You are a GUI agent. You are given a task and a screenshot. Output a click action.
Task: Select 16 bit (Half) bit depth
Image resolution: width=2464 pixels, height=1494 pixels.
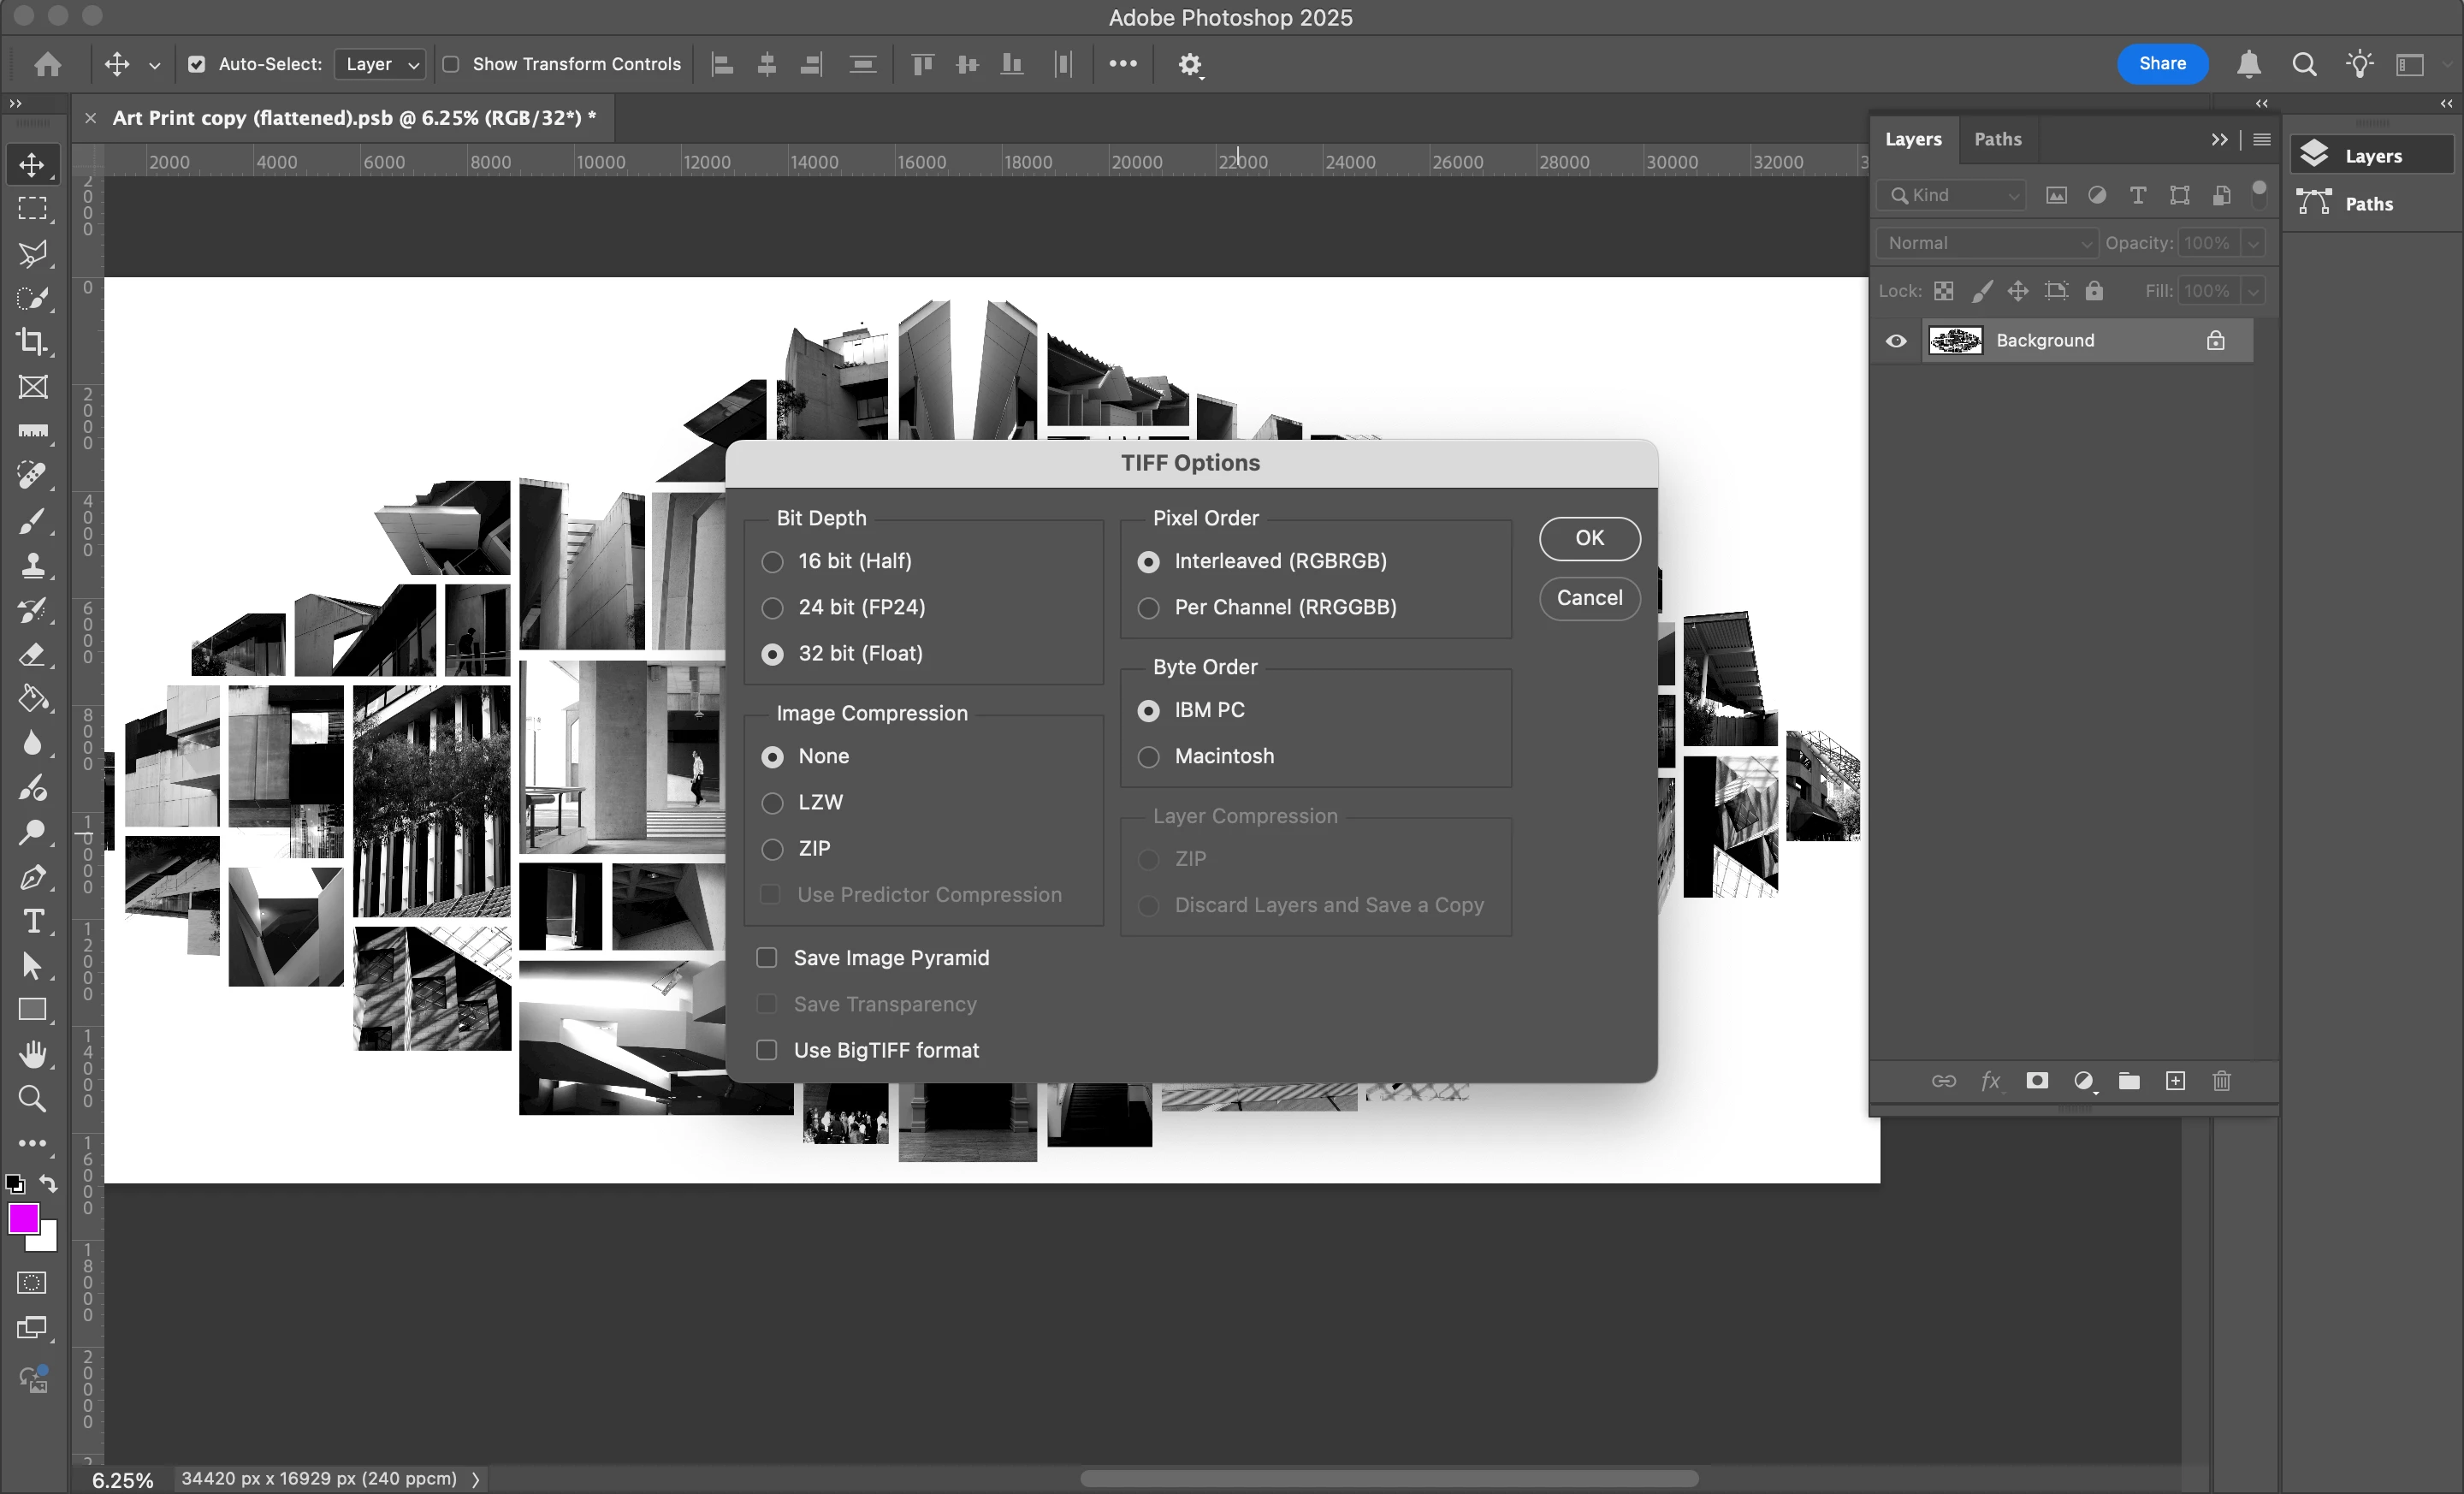772,562
